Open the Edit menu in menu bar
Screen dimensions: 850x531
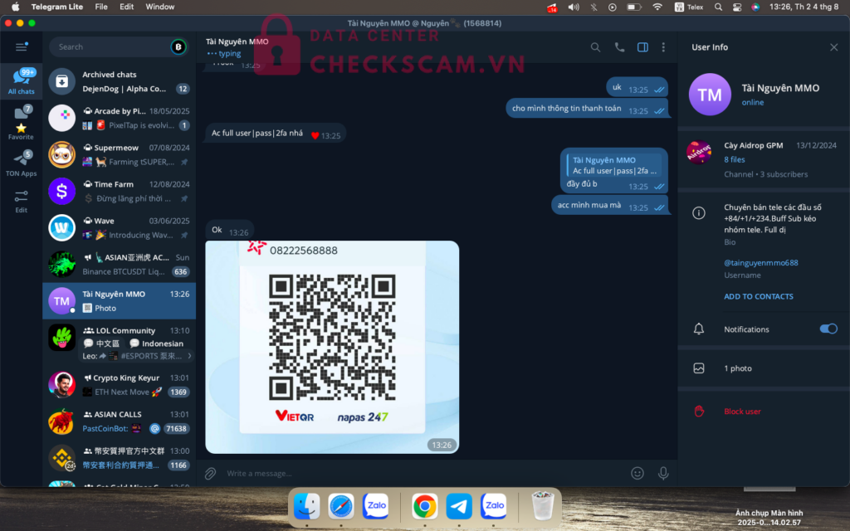coord(127,7)
